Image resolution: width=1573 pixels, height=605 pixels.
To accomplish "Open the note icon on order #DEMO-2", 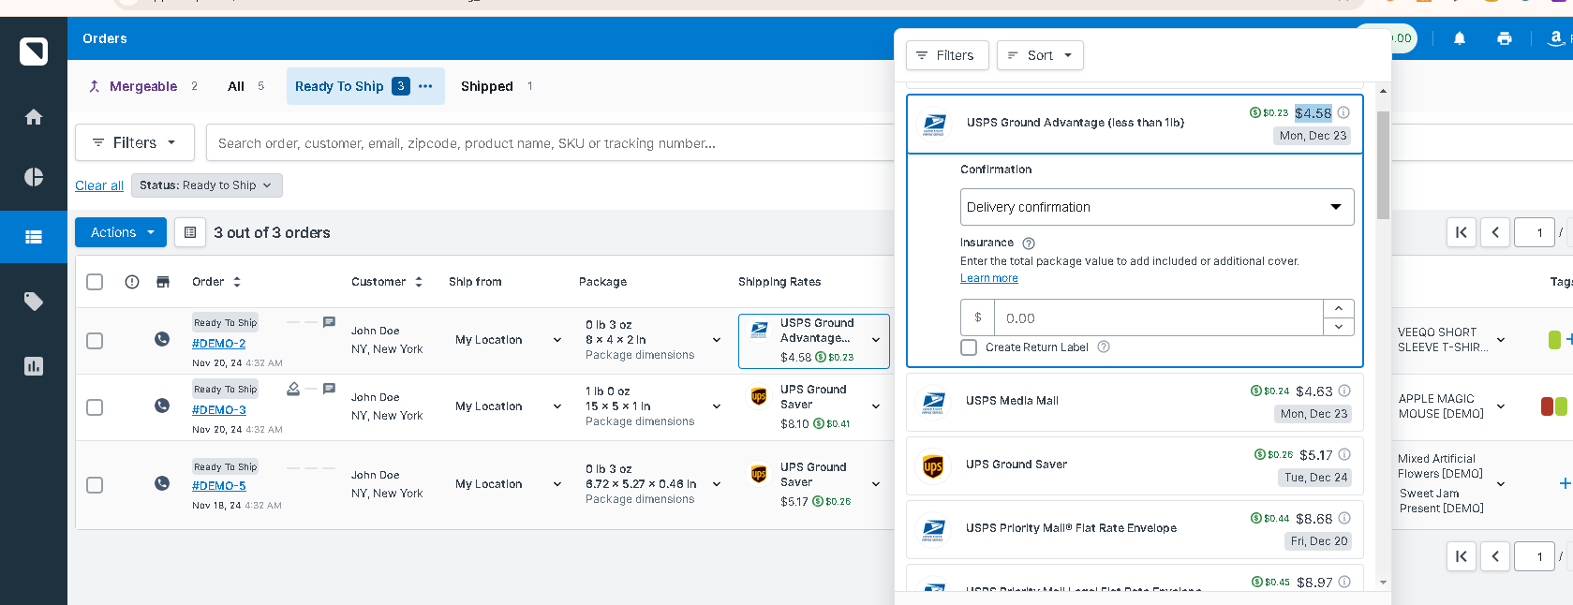I will (x=329, y=322).
